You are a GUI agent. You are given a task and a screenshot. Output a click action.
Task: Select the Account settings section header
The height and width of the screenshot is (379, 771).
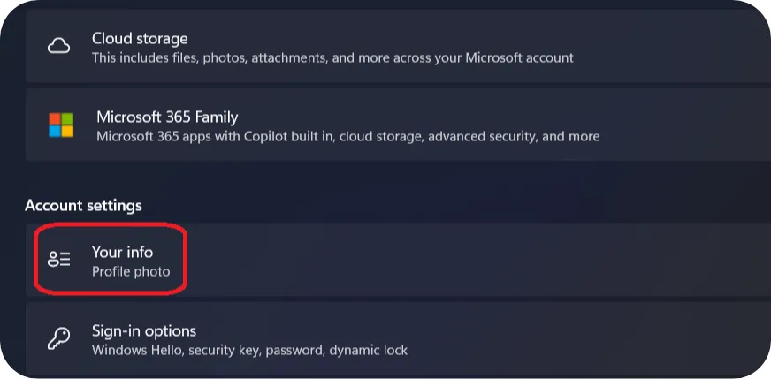(84, 205)
